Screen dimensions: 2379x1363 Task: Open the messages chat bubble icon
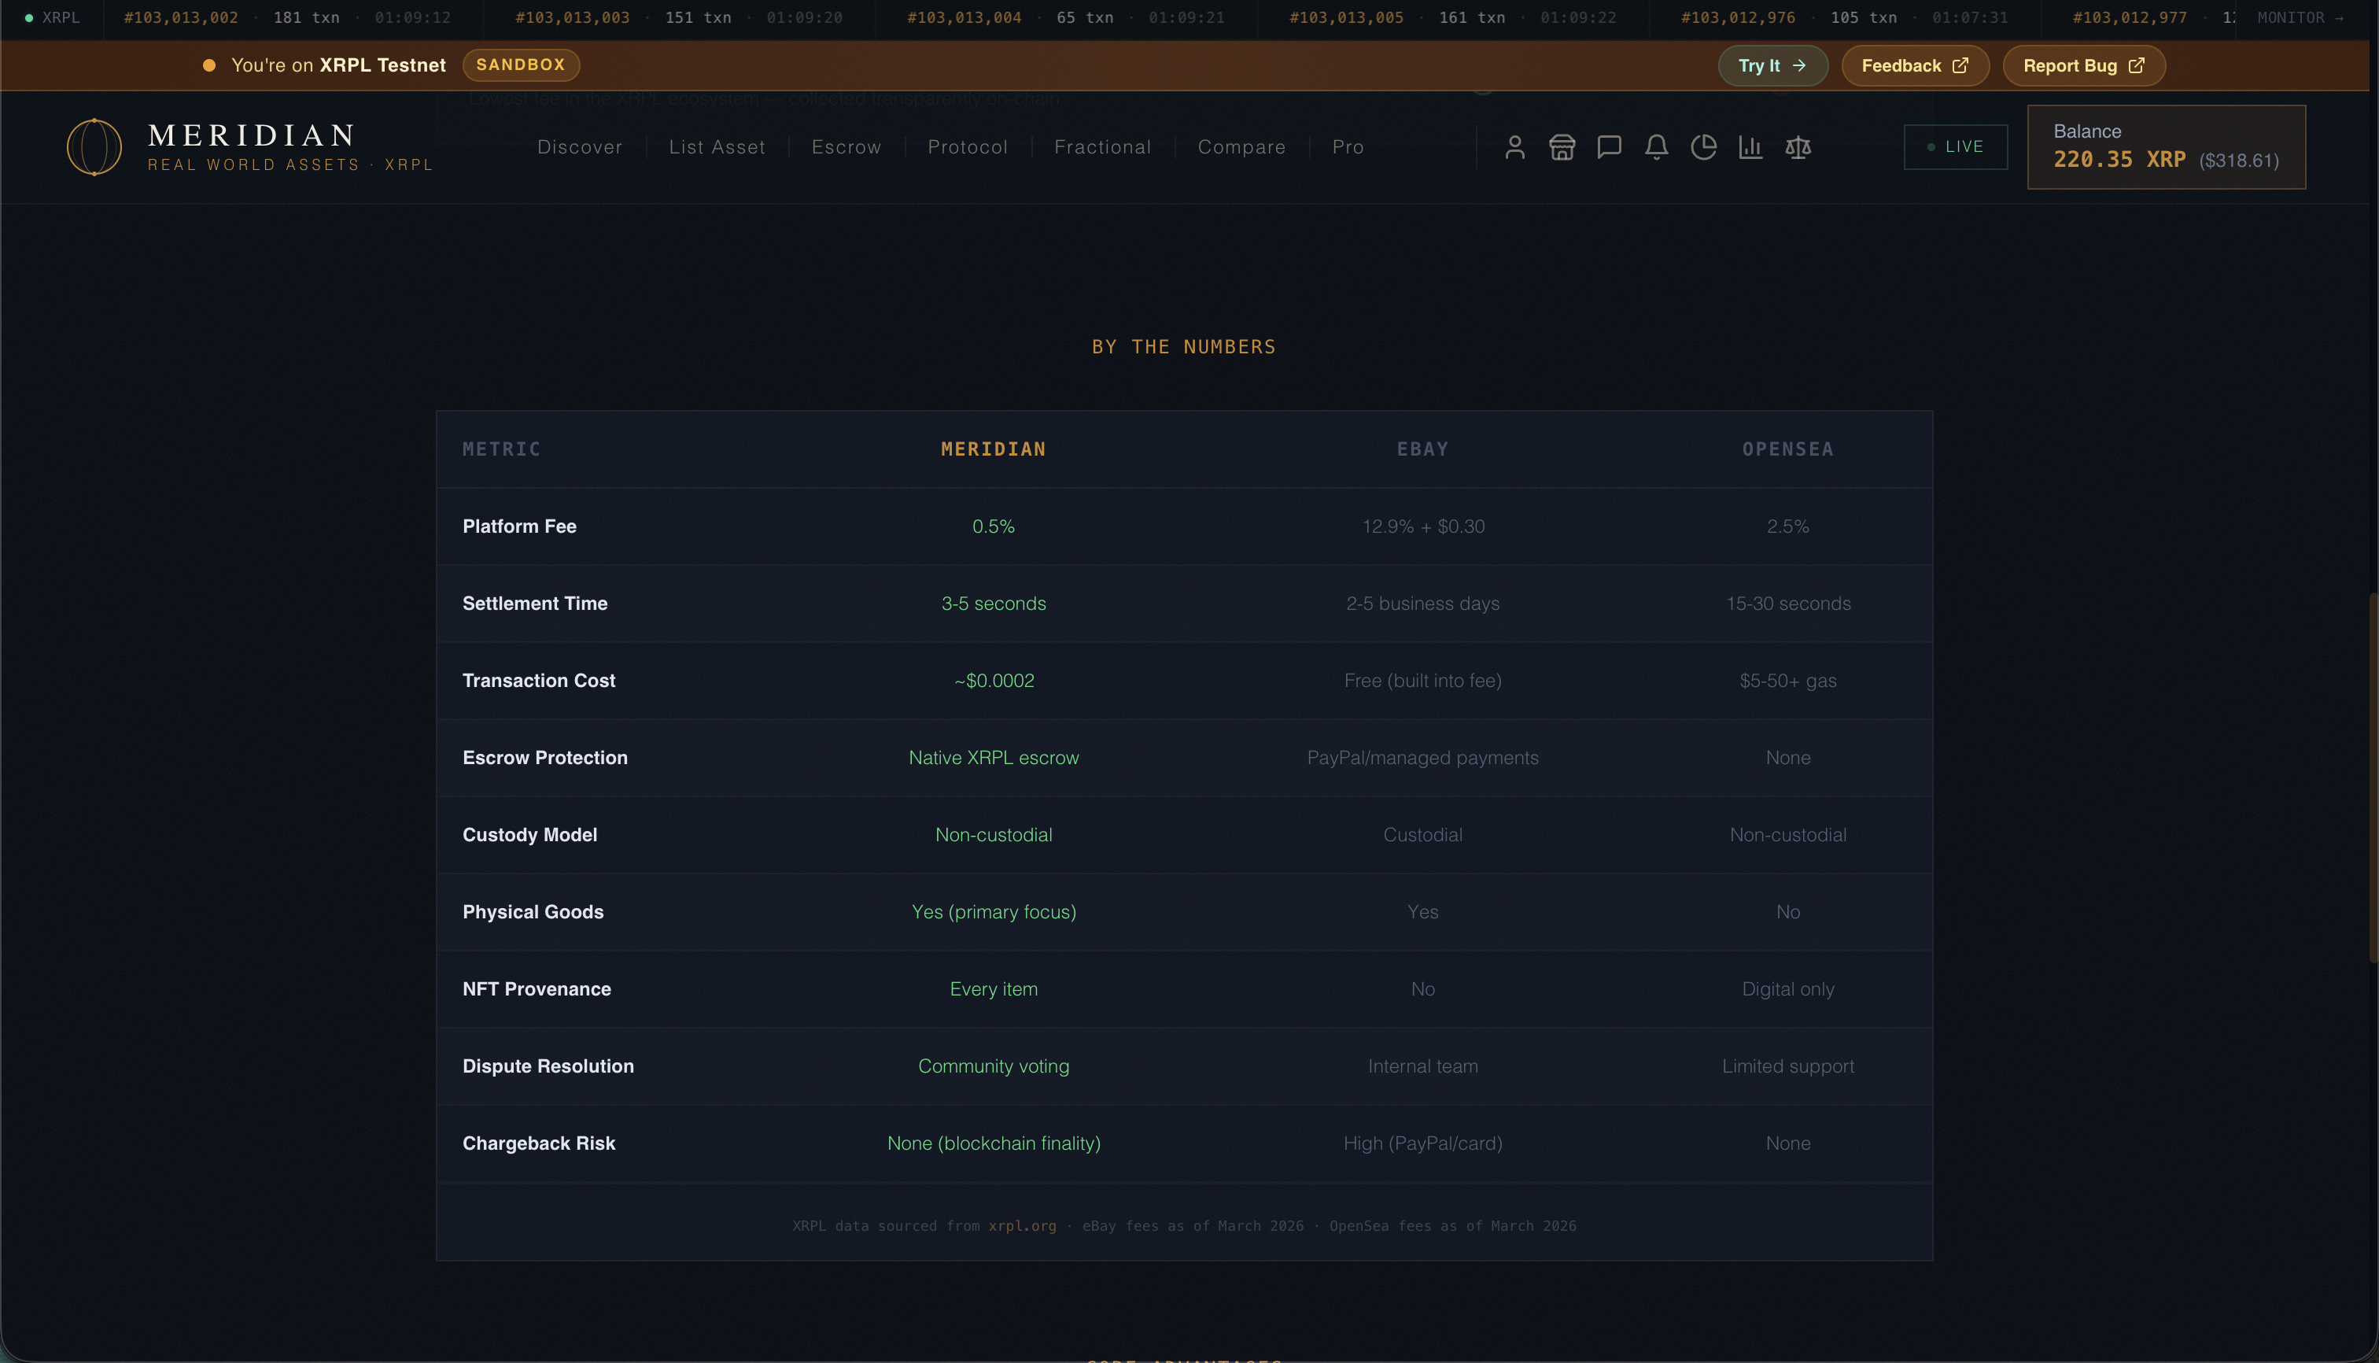click(x=1610, y=147)
